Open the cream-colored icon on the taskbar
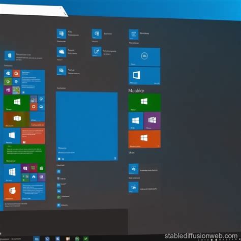This screenshot has width=241, height=241. pyautogui.click(x=68, y=238)
